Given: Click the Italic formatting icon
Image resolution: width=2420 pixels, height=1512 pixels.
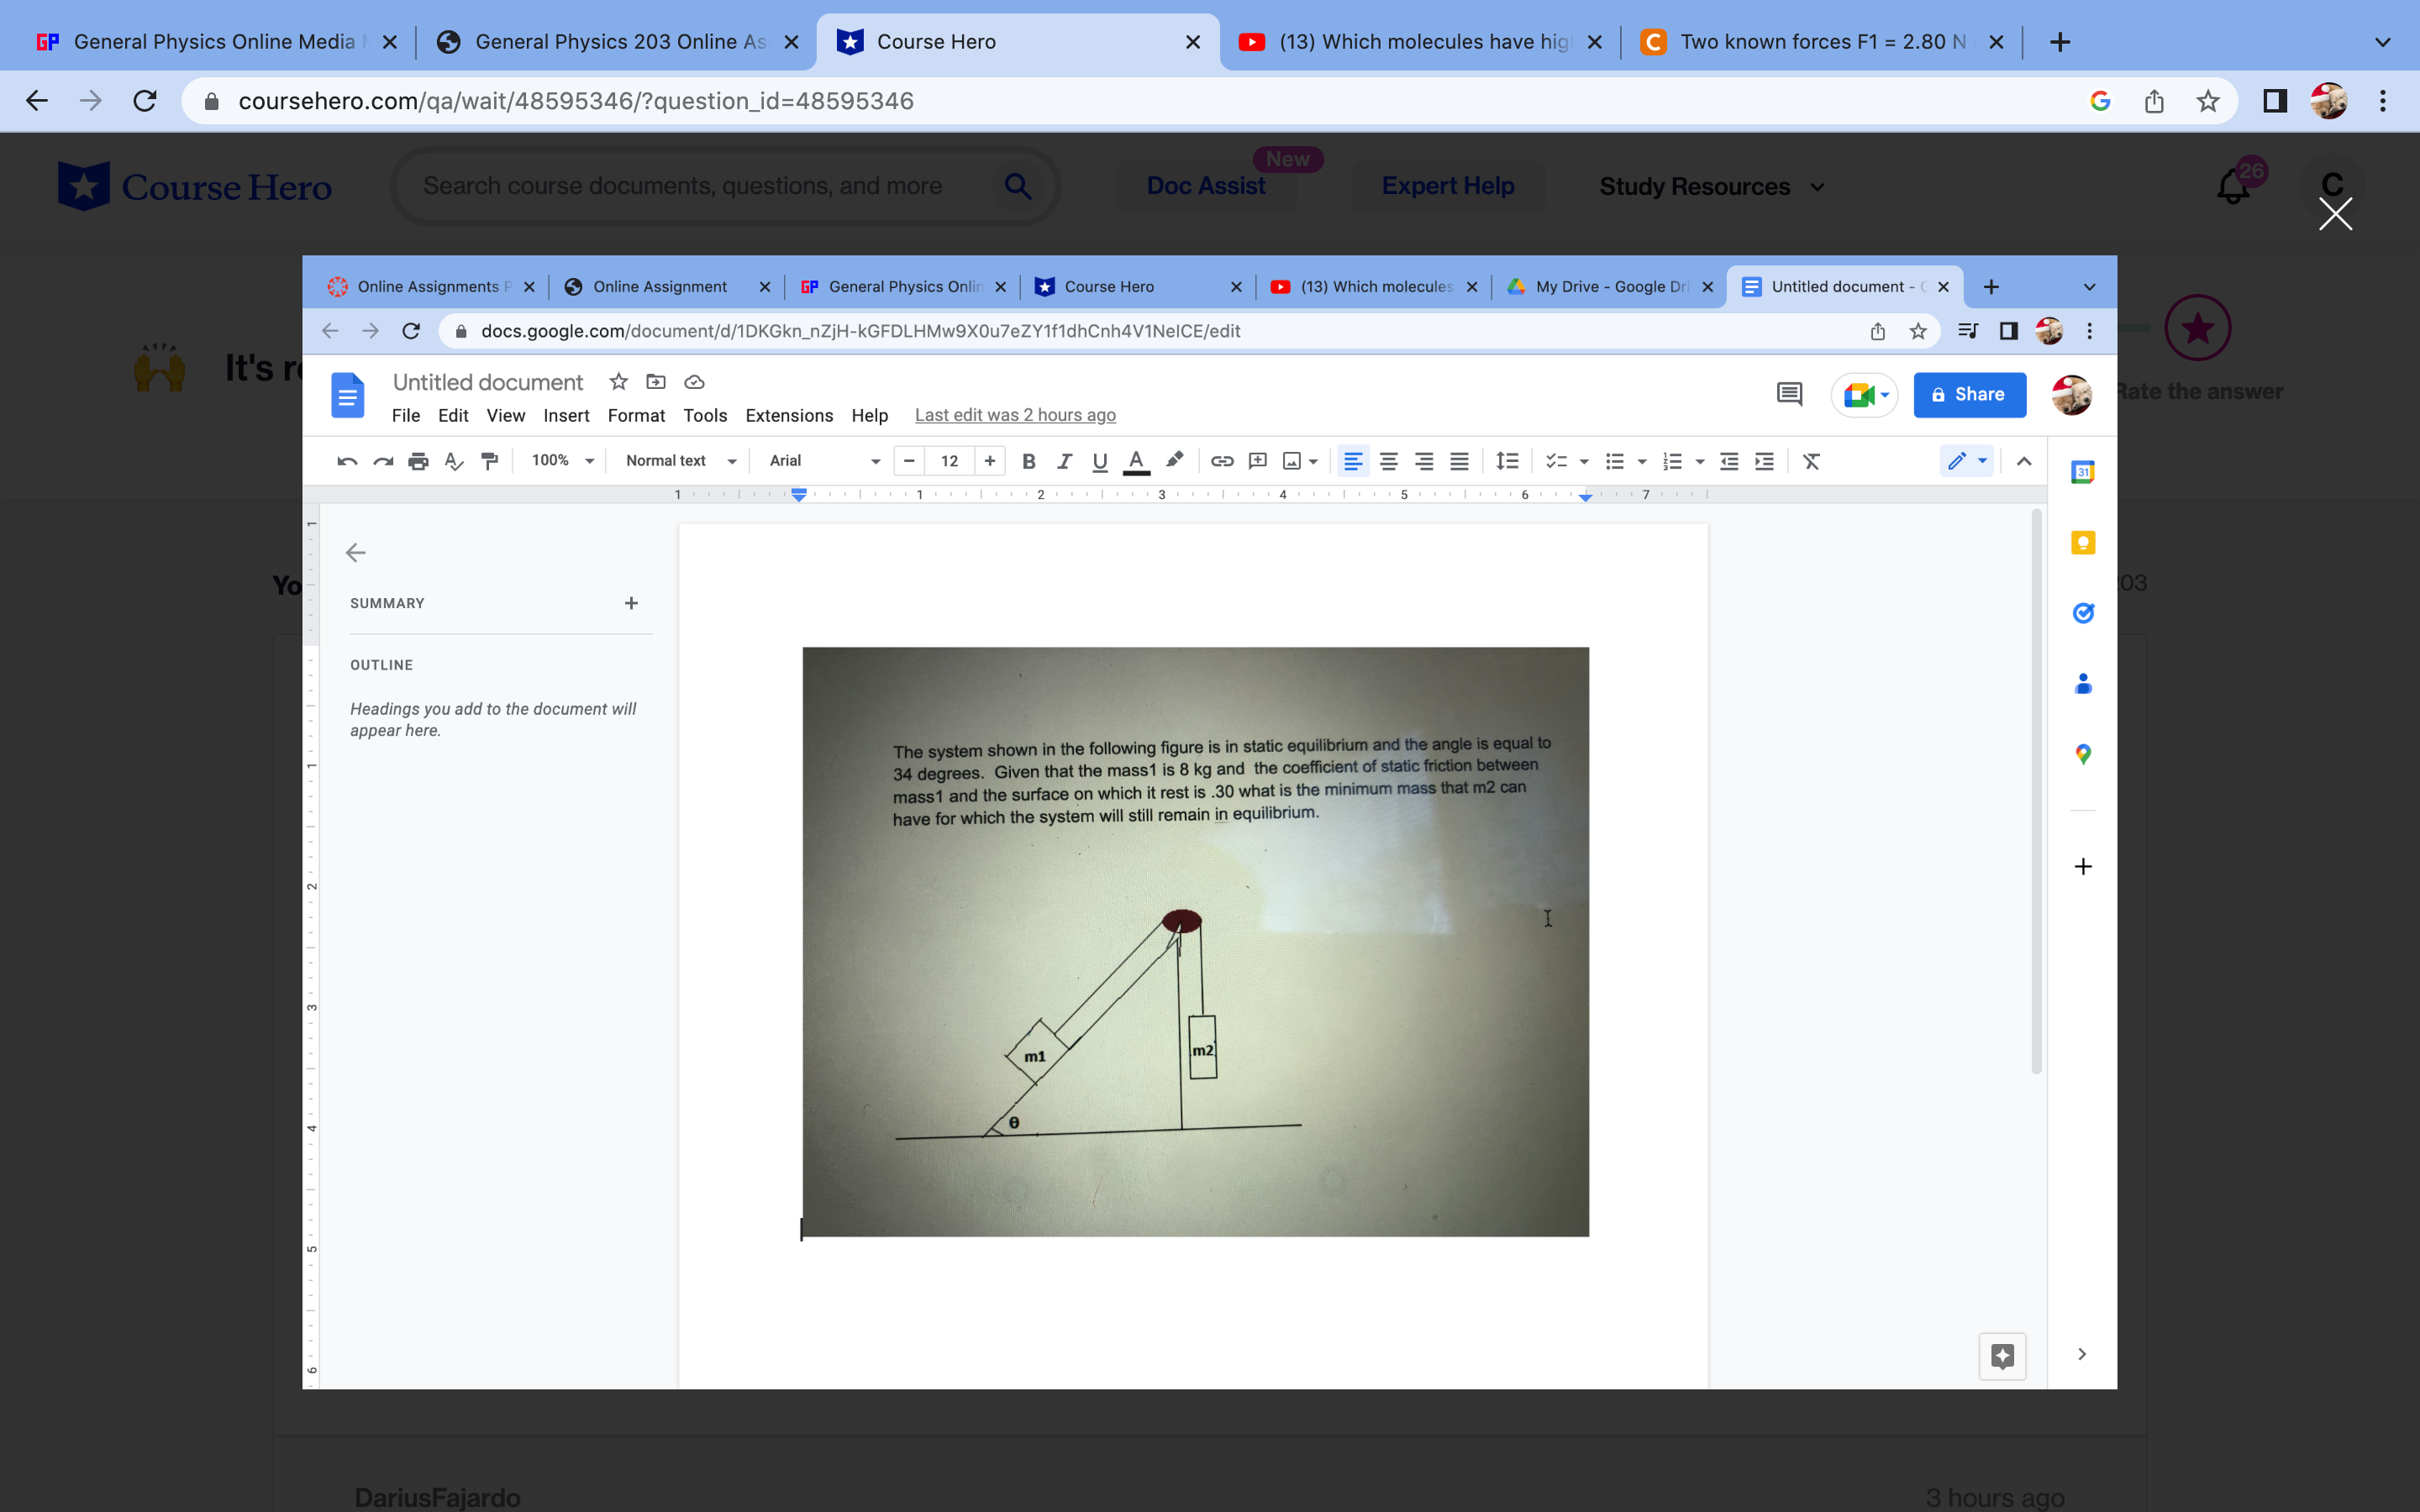Looking at the screenshot, I should click(1064, 461).
